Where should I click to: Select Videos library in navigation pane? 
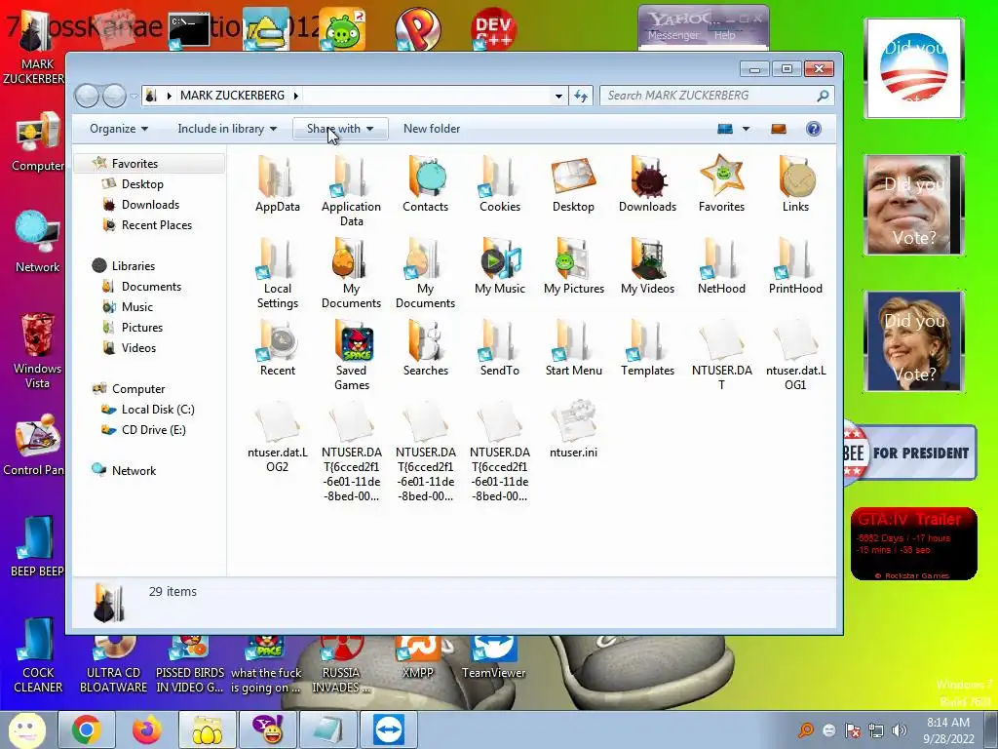coord(138,348)
